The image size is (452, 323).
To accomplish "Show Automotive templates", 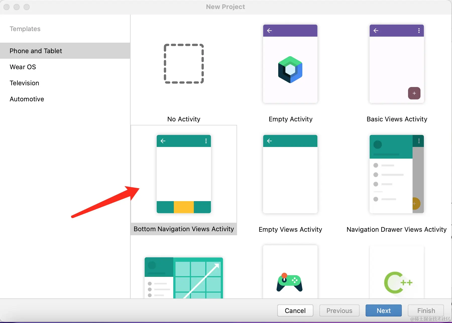I will click(x=65, y=99).
